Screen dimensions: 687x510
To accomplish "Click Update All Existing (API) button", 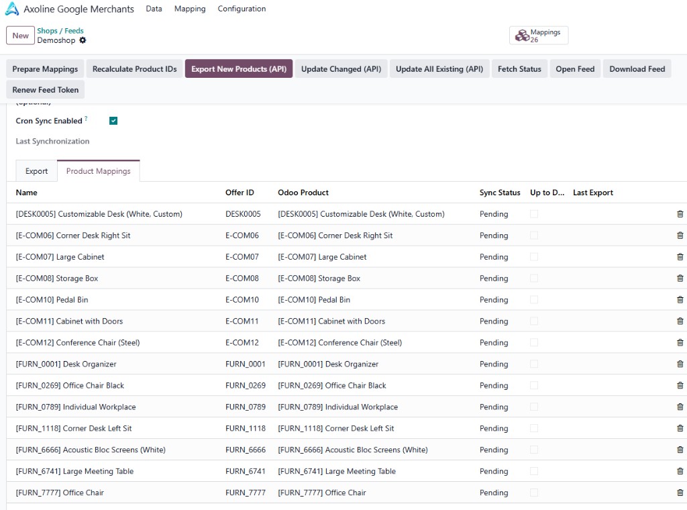I will coord(439,69).
